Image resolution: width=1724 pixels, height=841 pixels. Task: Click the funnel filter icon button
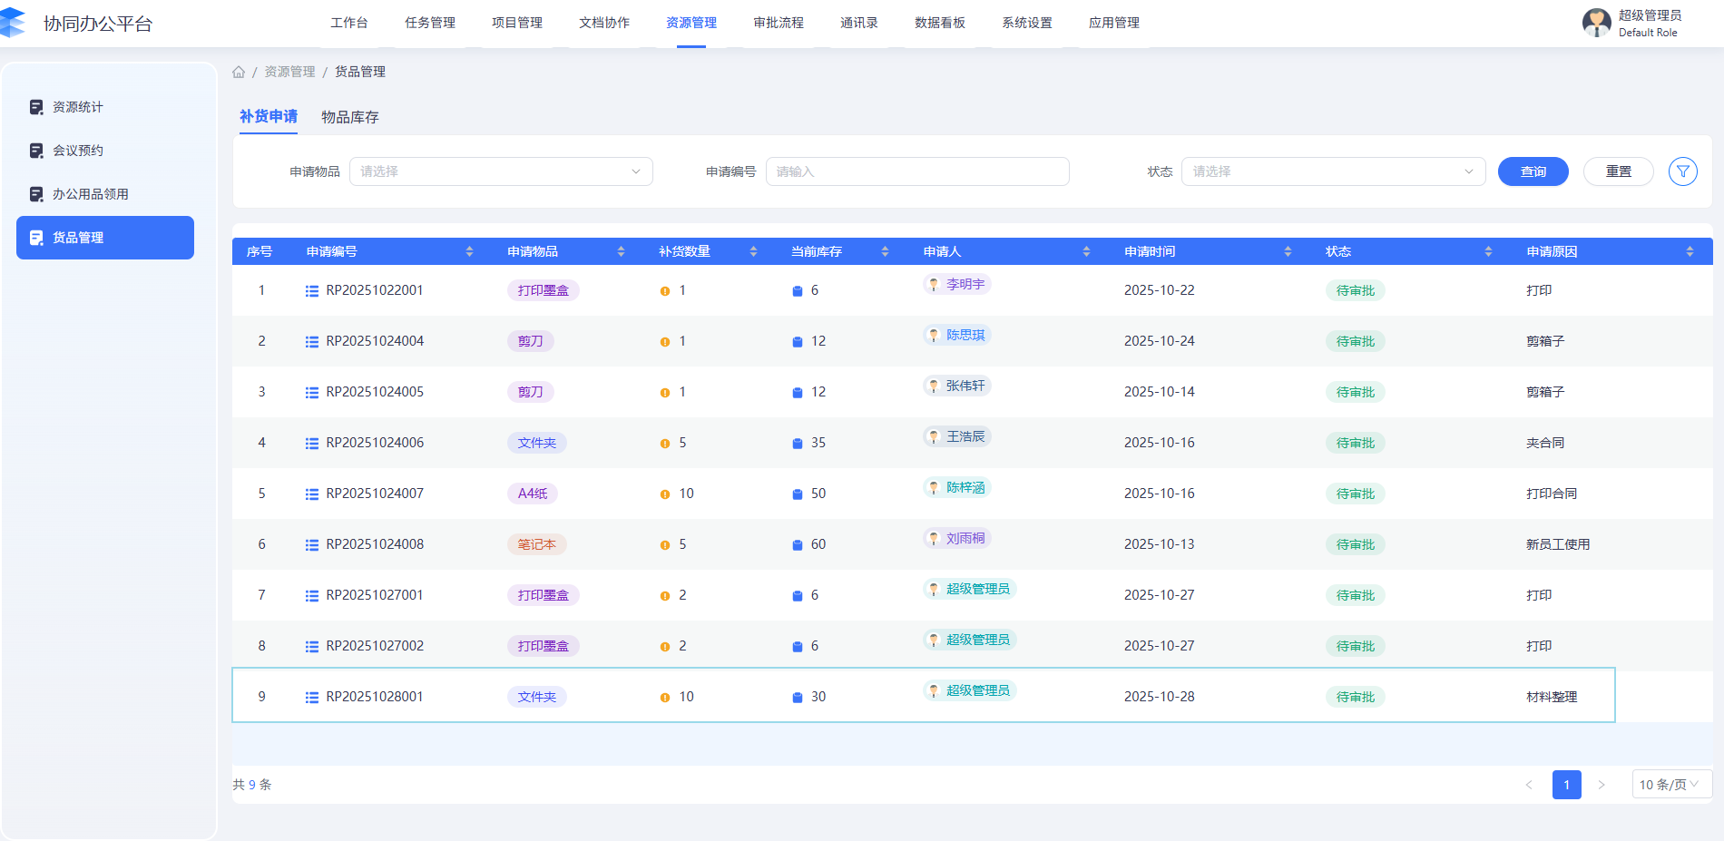pyautogui.click(x=1682, y=171)
